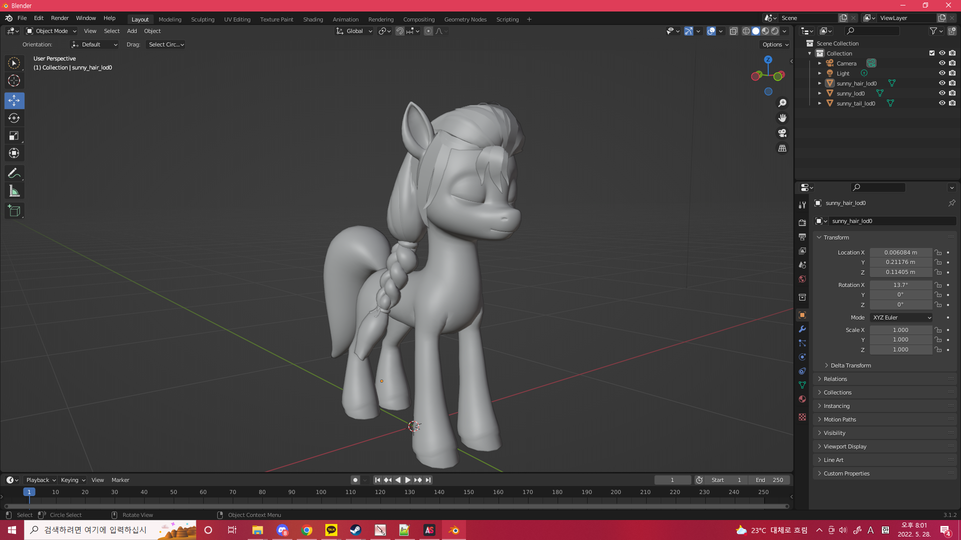Open the Object Mode dropdown
961x540 pixels.
(x=51, y=31)
